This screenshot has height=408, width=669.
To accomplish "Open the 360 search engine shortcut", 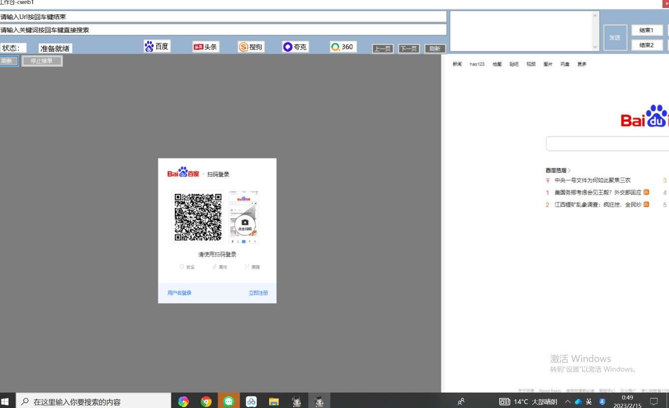I will pyautogui.click(x=343, y=47).
